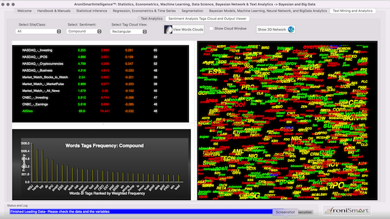This screenshot has width=390, height=219.
Task: Switch to the Segmentation tab
Action: (x=193, y=11)
